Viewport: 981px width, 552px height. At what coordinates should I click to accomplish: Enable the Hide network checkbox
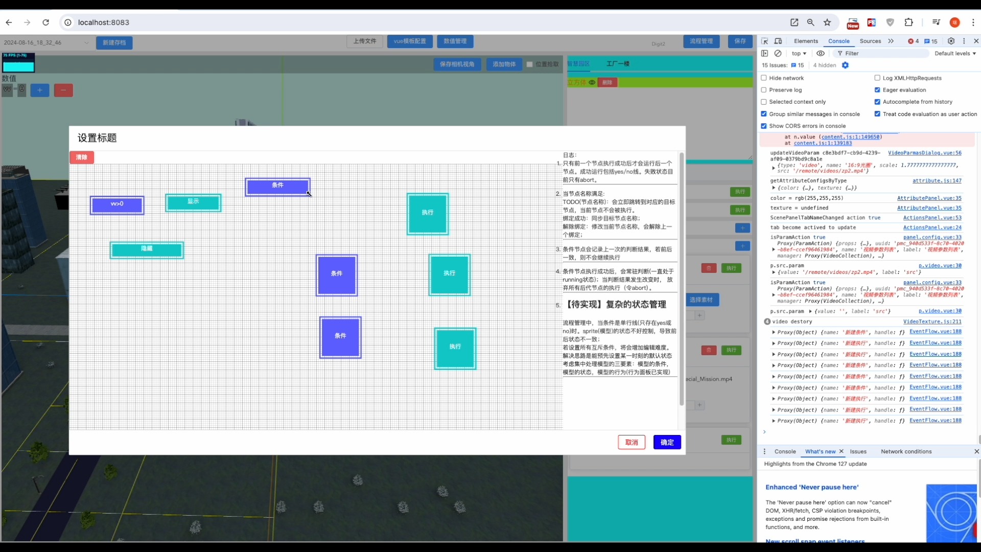(x=764, y=78)
